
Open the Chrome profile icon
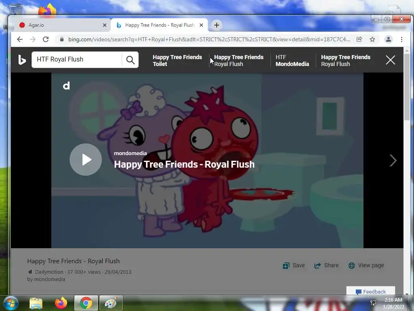(389, 39)
